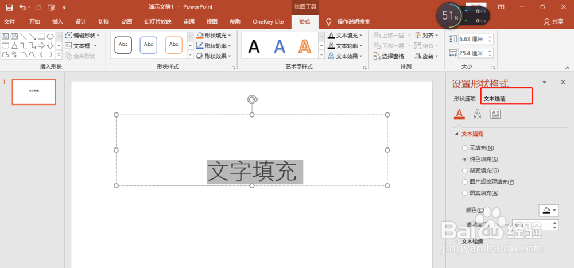Click the 选择窗格 button

[389, 56]
